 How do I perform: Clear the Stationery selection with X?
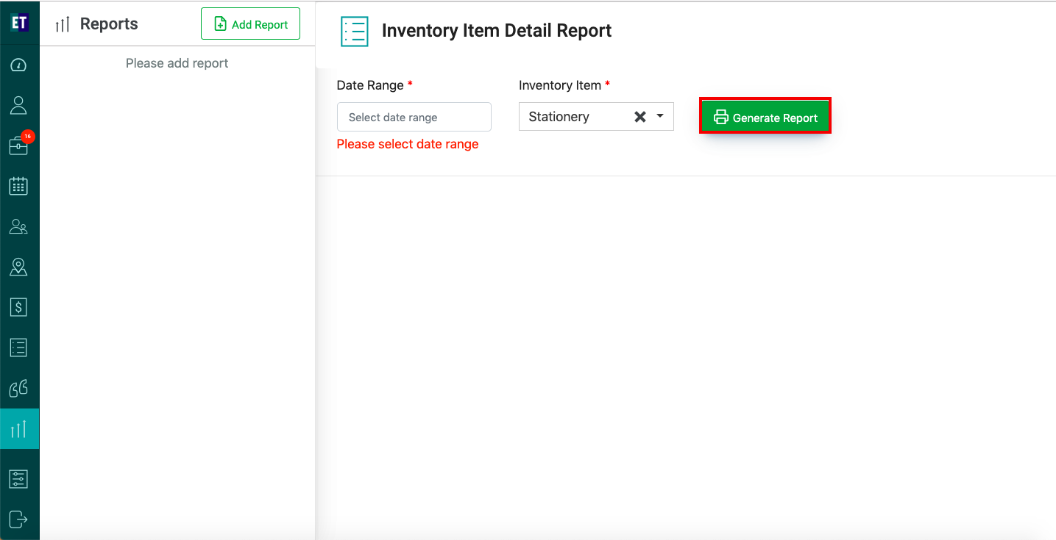(x=640, y=117)
